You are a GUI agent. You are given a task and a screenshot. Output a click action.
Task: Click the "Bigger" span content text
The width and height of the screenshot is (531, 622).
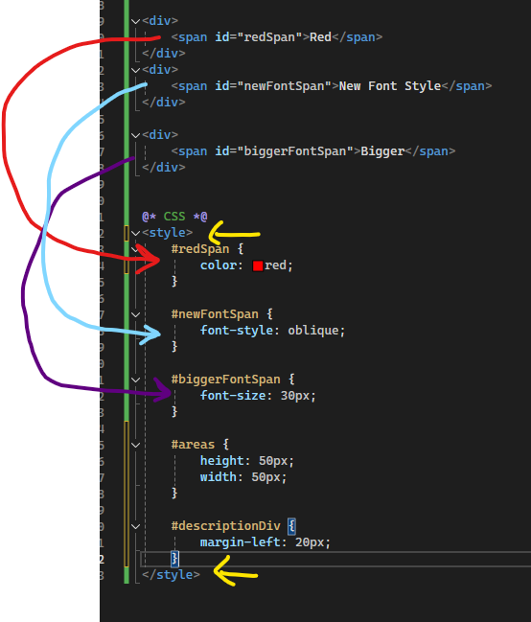382,151
